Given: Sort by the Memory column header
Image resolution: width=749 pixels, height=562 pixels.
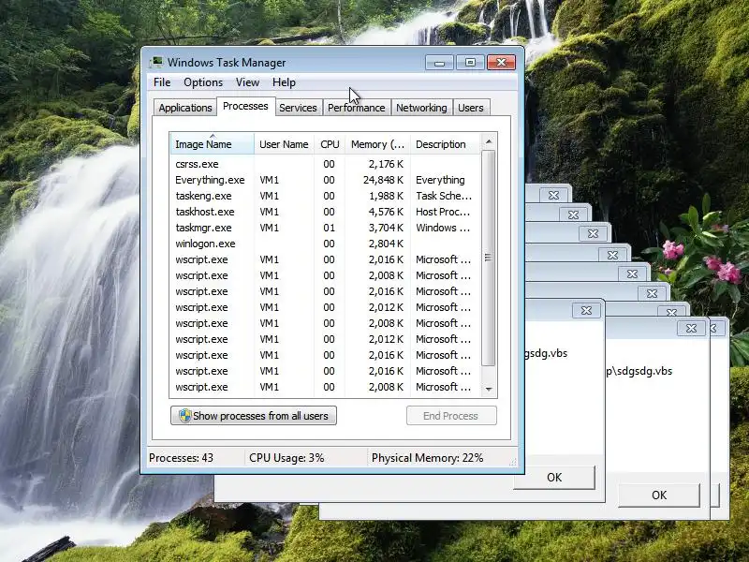Looking at the screenshot, I should pos(377,144).
